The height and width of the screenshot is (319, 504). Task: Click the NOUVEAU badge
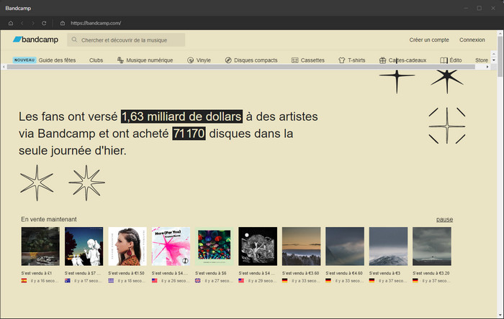(x=24, y=60)
